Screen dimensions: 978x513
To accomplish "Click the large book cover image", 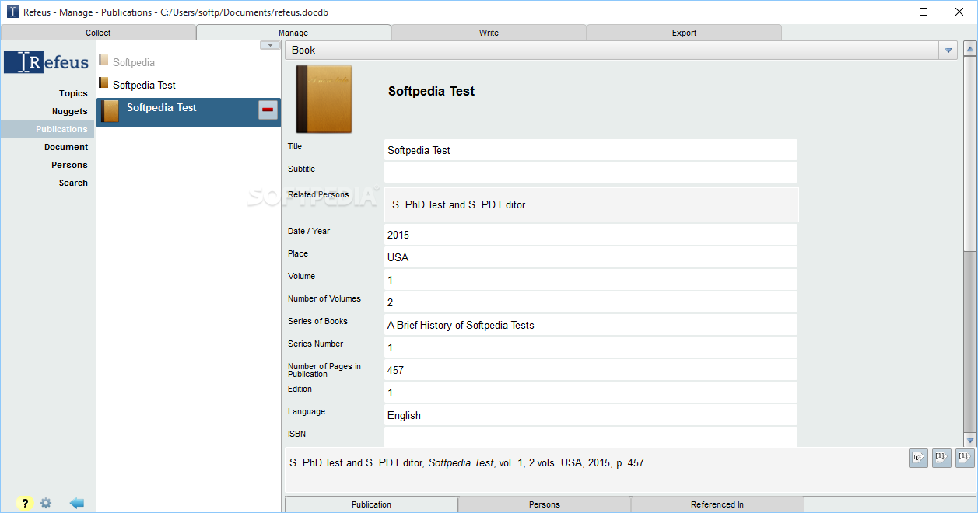I will 324,99.
